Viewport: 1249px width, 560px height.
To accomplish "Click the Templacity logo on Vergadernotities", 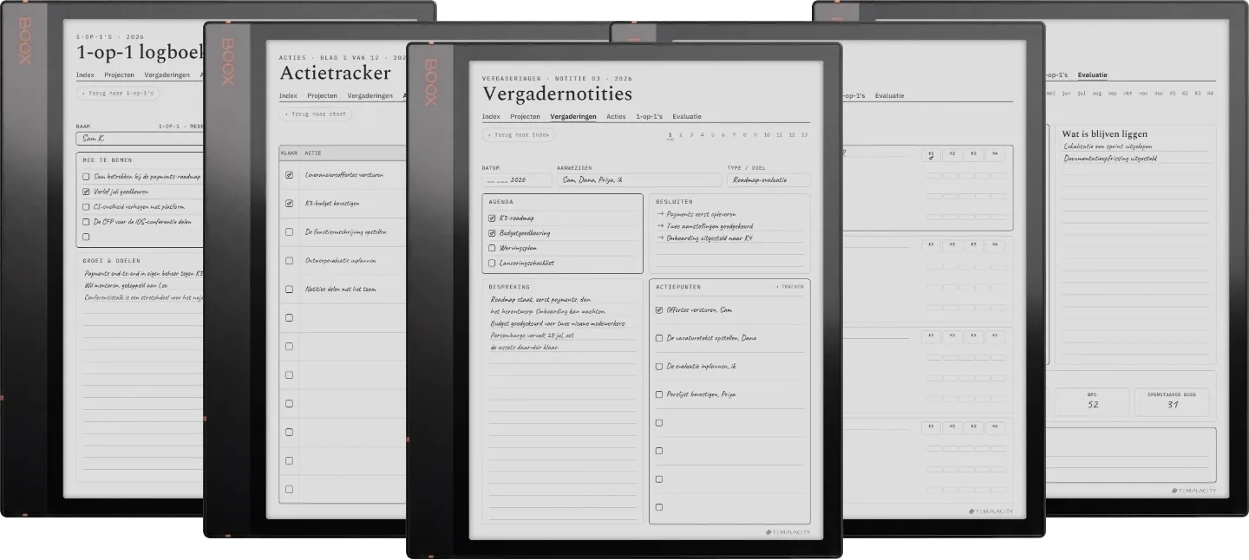I will [788, 532].
